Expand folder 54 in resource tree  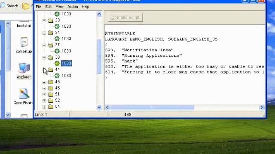click(44, 107)
